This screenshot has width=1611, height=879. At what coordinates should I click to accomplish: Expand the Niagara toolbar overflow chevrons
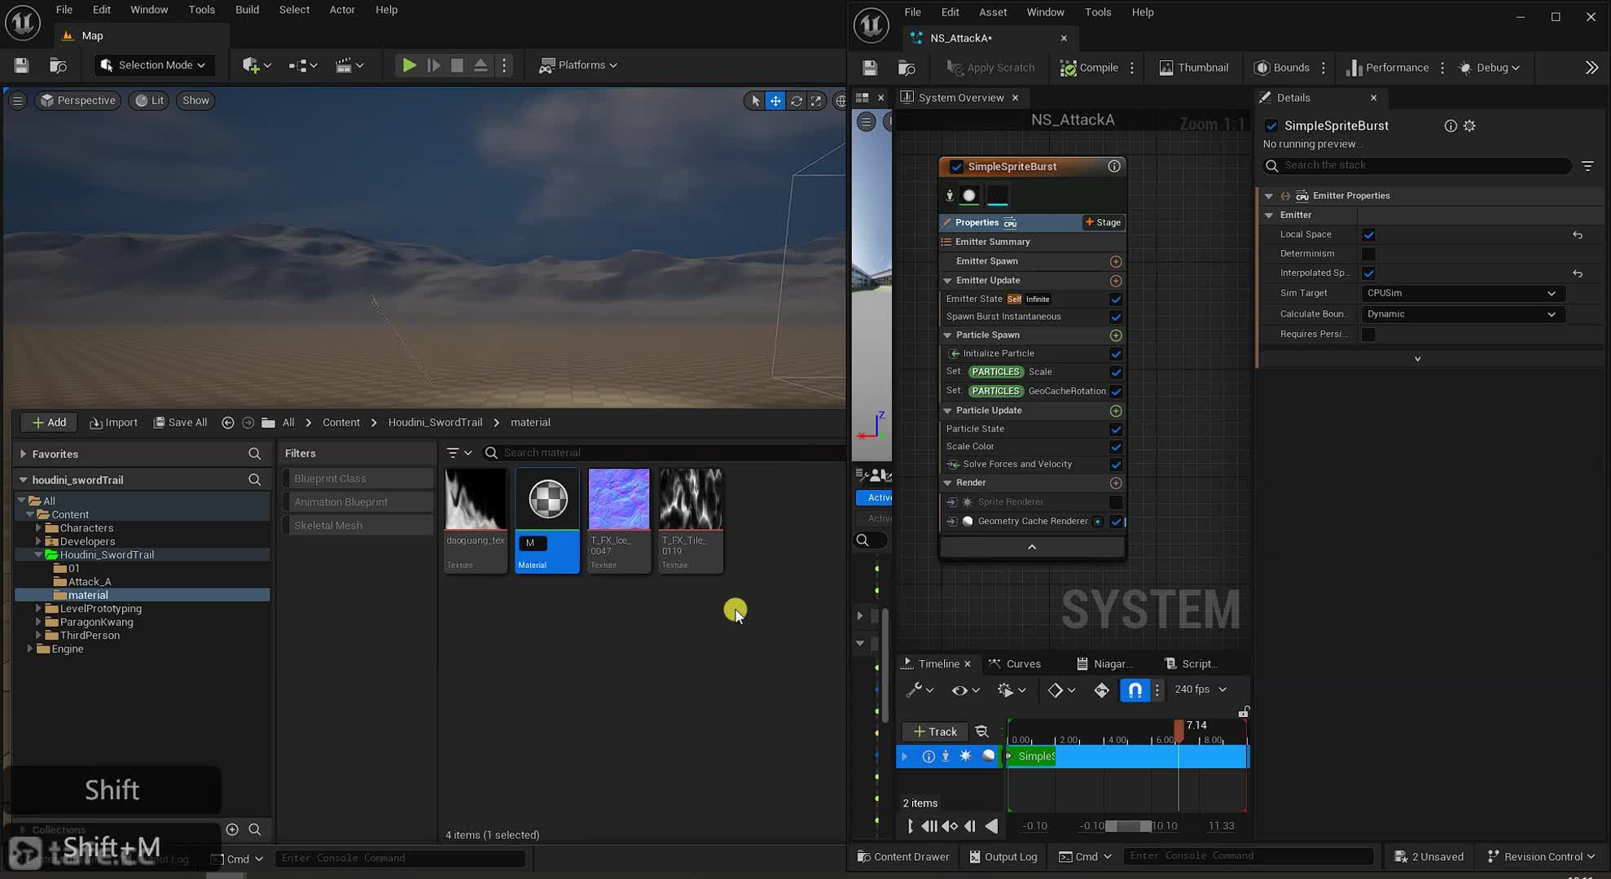click(1591, 68)
